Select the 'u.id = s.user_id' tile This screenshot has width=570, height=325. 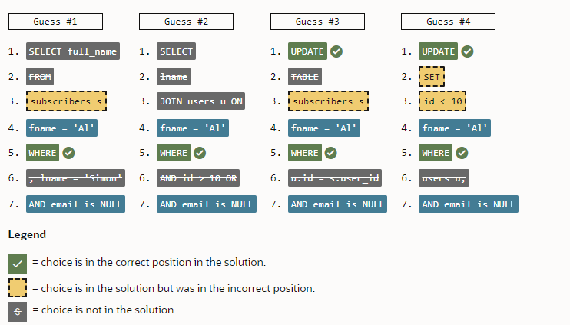tap(336, 178)
